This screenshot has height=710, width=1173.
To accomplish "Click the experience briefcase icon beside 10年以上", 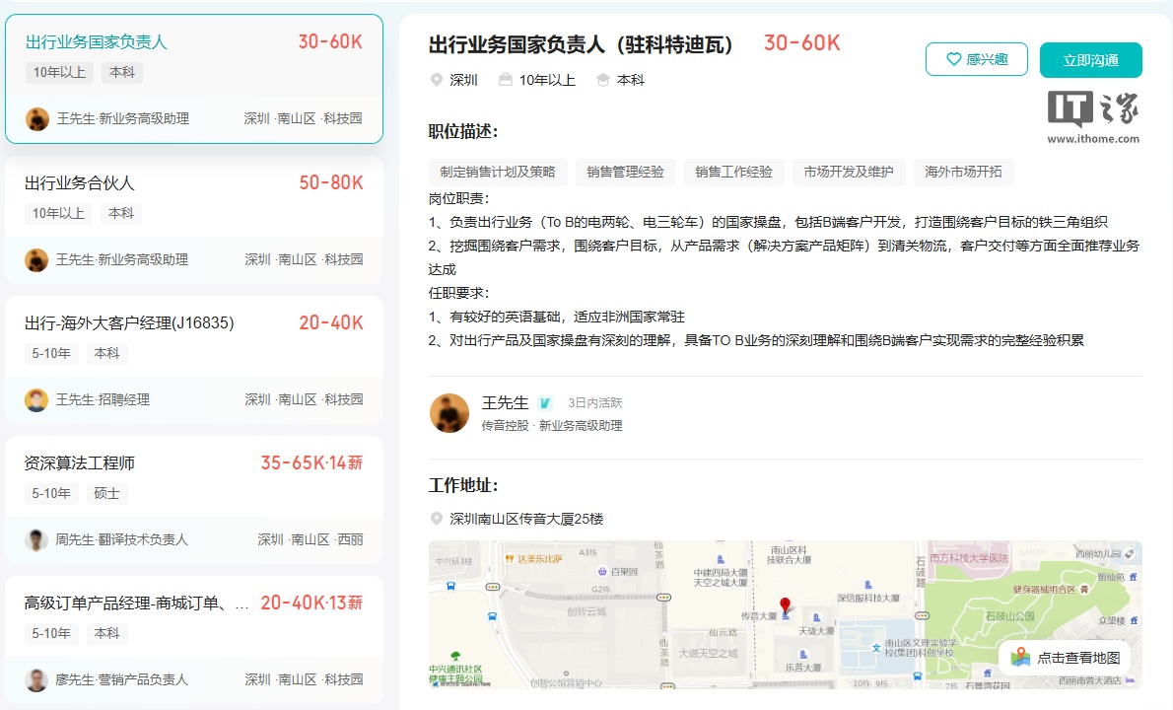I will pos(506,80).
